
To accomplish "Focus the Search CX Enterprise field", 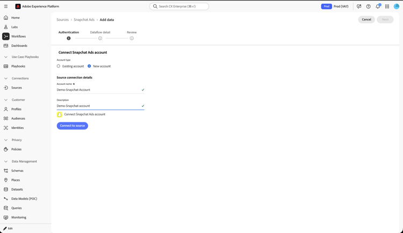I will tap(179, 6).
